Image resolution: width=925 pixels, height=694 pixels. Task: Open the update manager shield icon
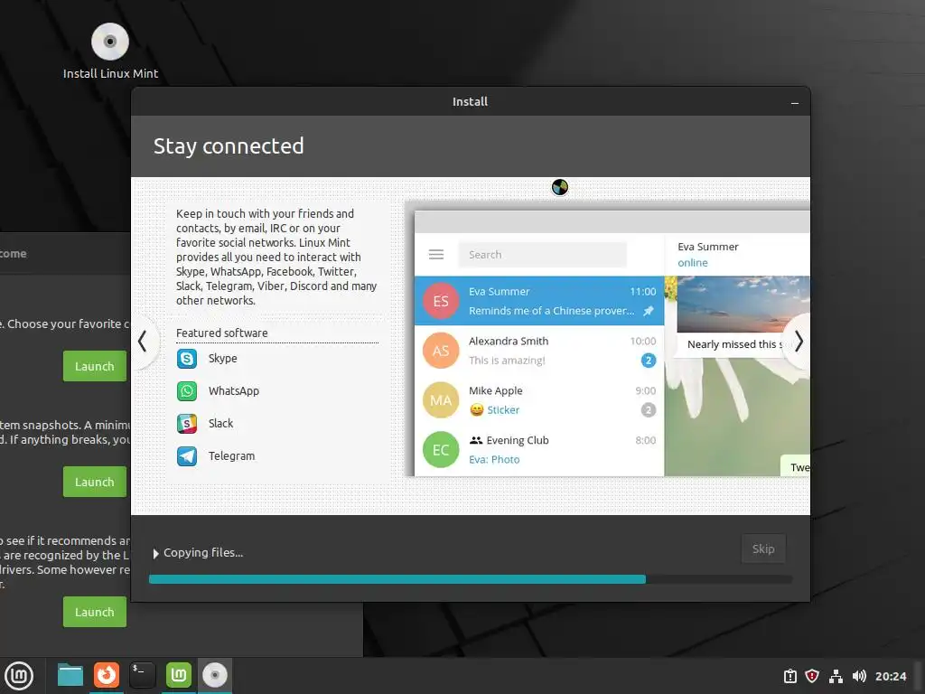tap(812, 676)
